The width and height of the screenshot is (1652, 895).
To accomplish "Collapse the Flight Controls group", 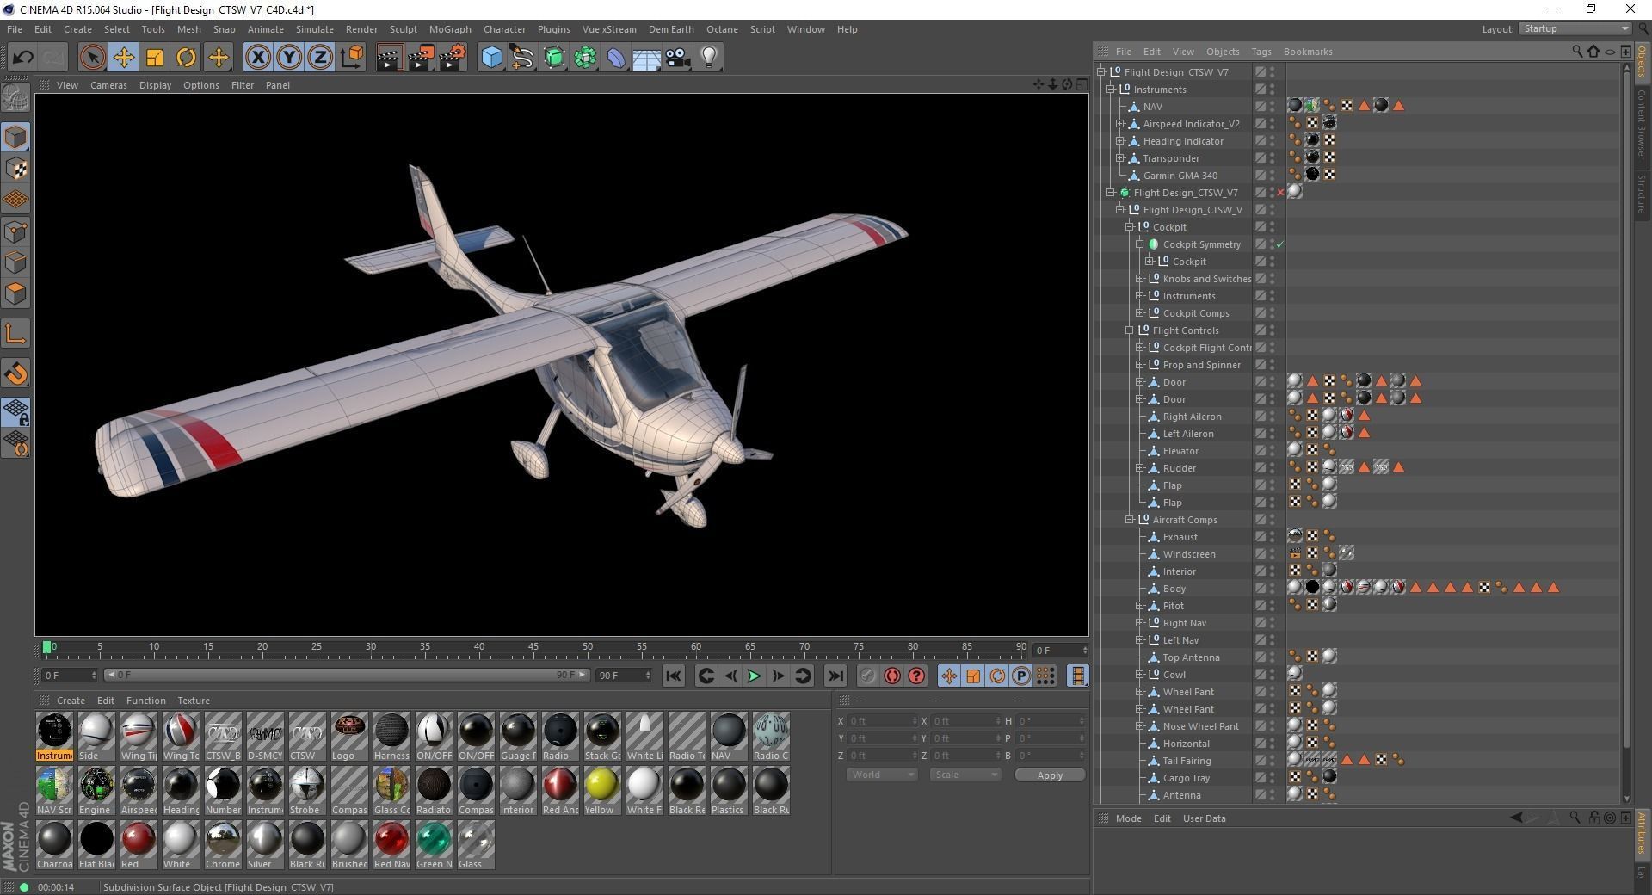I will (1130, 330).
